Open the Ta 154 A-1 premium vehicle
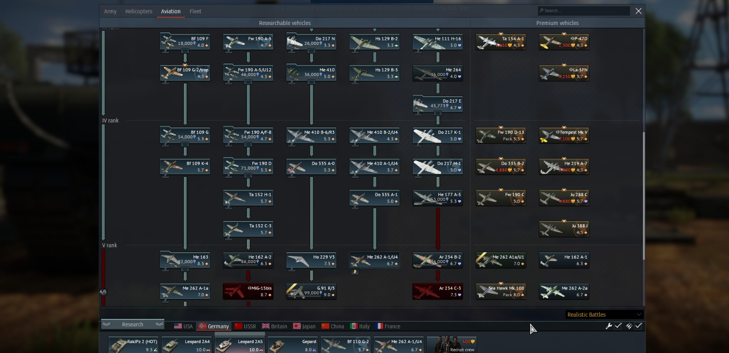Screen dimensions: 729x353 (501, 42)
